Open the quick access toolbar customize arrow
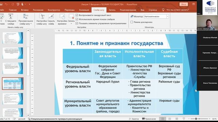 [x=30, y=4]
